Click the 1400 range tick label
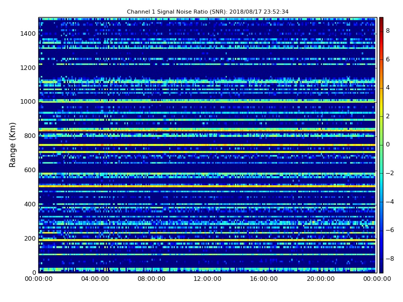This screenshot has height=302, width=403. 28,34
